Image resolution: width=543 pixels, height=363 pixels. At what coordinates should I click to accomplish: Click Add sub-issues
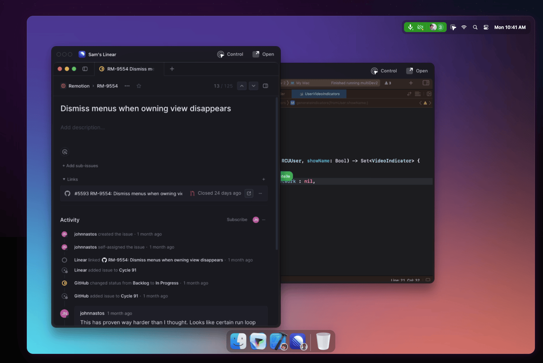80,166
